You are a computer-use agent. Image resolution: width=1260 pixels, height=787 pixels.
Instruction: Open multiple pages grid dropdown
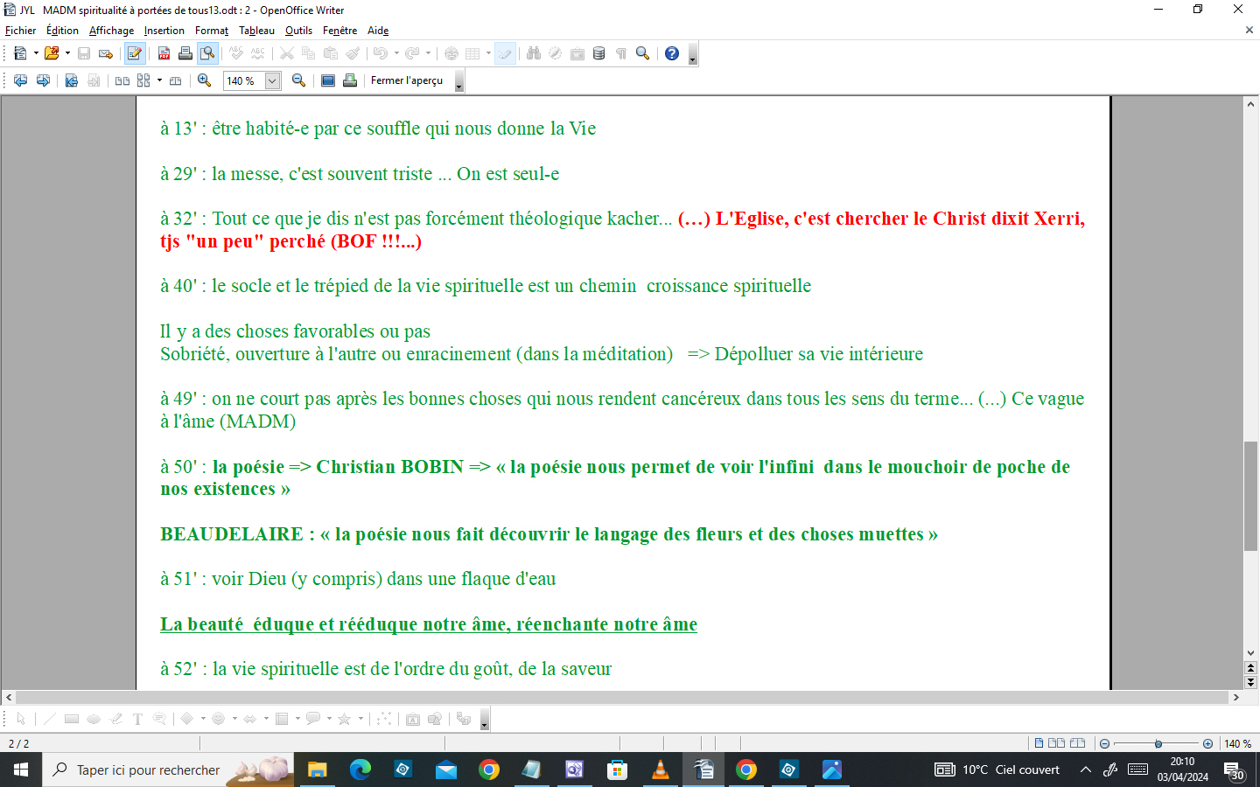click(x=159, y=80)
